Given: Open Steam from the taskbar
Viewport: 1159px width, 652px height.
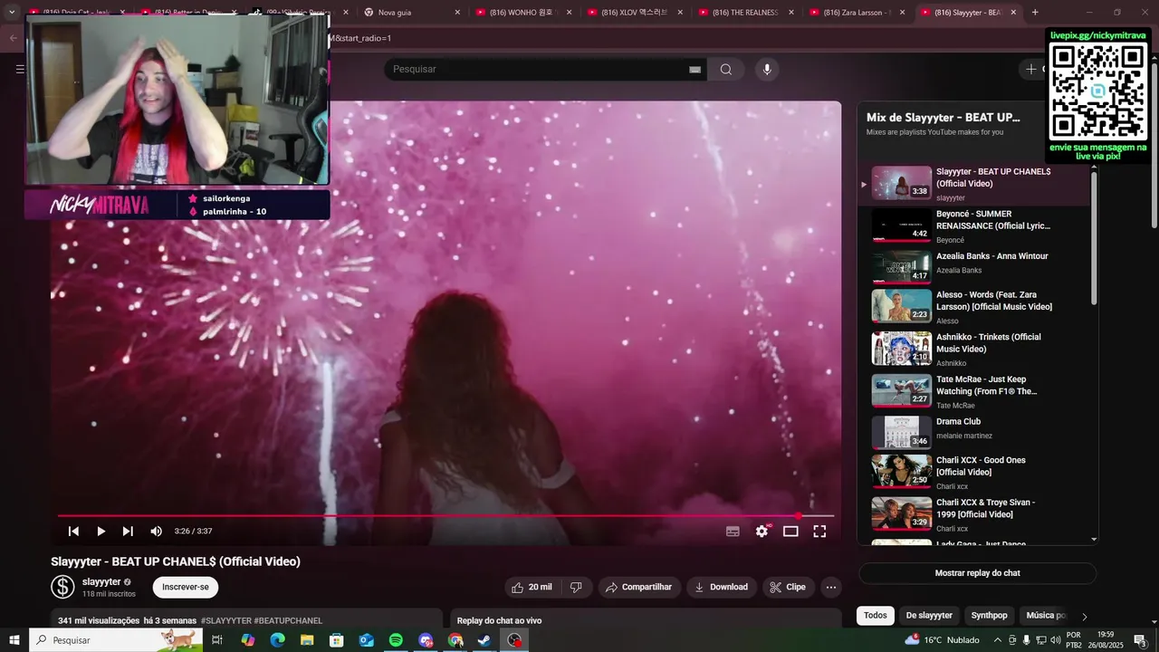Looking at the screenshot, I should [484, 640].
